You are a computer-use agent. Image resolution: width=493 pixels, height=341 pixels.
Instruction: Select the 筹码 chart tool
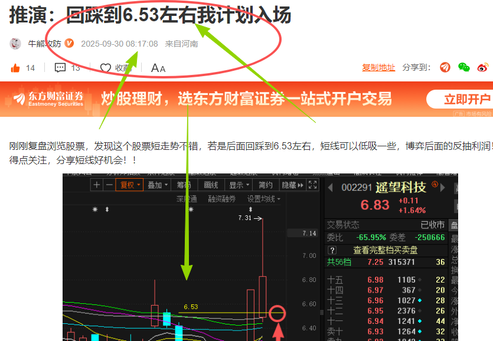184,185
